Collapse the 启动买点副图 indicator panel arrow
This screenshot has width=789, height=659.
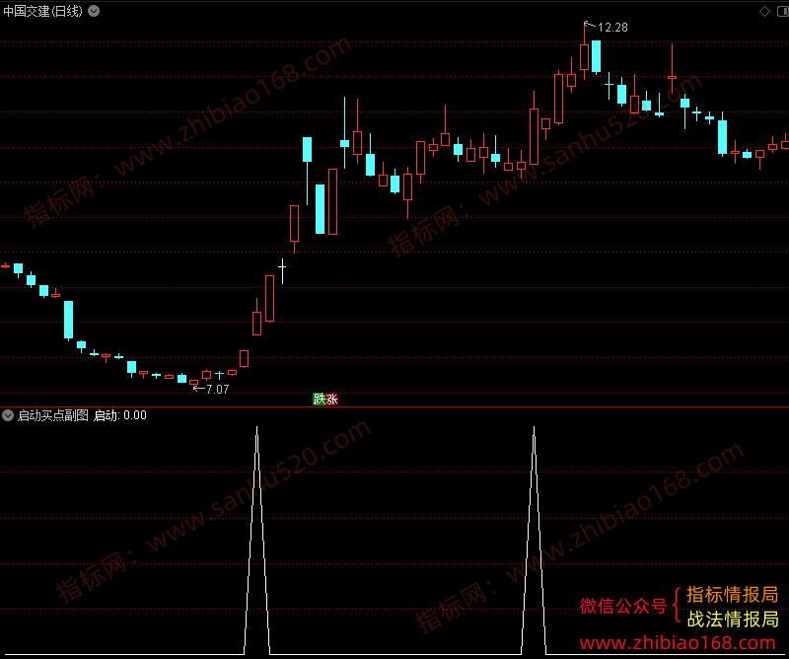(x=8, y=415)
